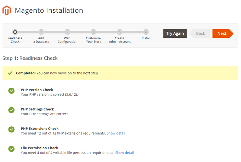Click the Web Configuration step label

pyautogui.click(x=67, y=40)
